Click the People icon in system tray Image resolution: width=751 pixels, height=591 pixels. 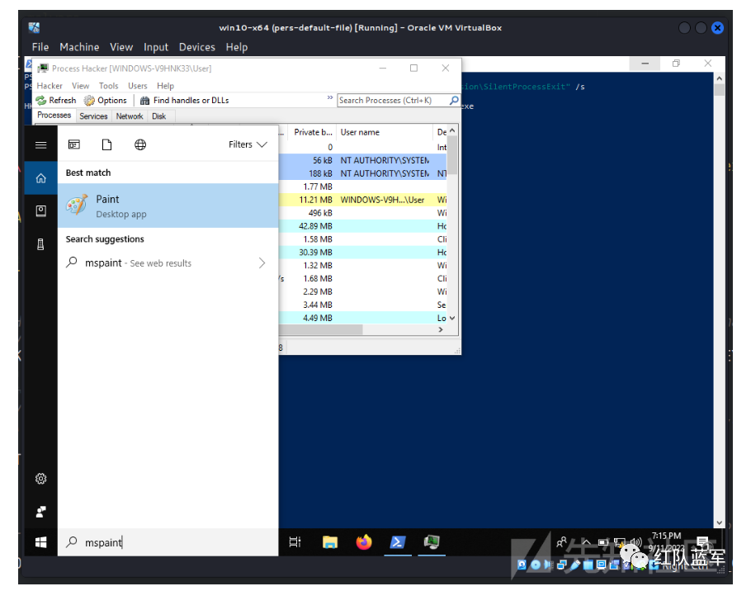tap(561, 542)
